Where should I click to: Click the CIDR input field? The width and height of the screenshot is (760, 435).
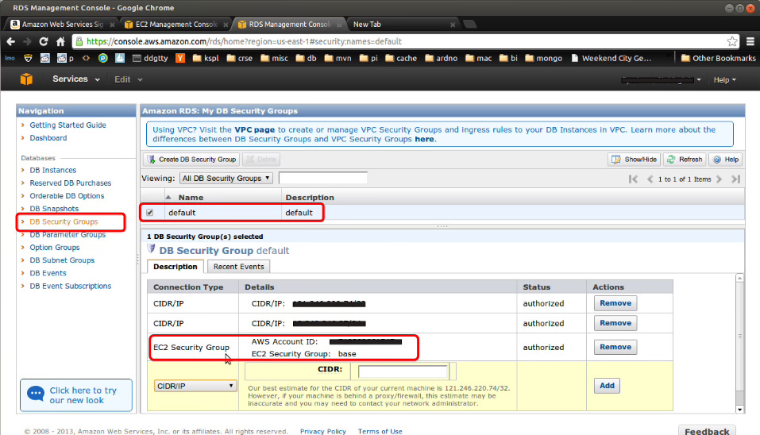(403, 371)
